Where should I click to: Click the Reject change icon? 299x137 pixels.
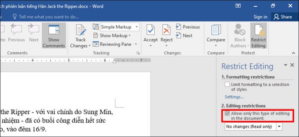[166, 30]
